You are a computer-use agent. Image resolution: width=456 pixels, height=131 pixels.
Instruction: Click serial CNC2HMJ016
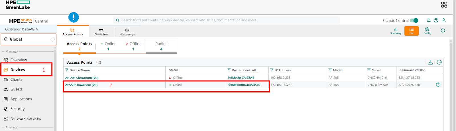coord(377,78)
